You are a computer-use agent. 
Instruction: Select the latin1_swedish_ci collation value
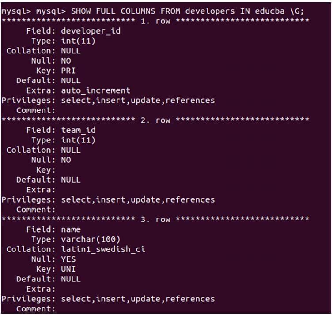[x=103, y=249]
